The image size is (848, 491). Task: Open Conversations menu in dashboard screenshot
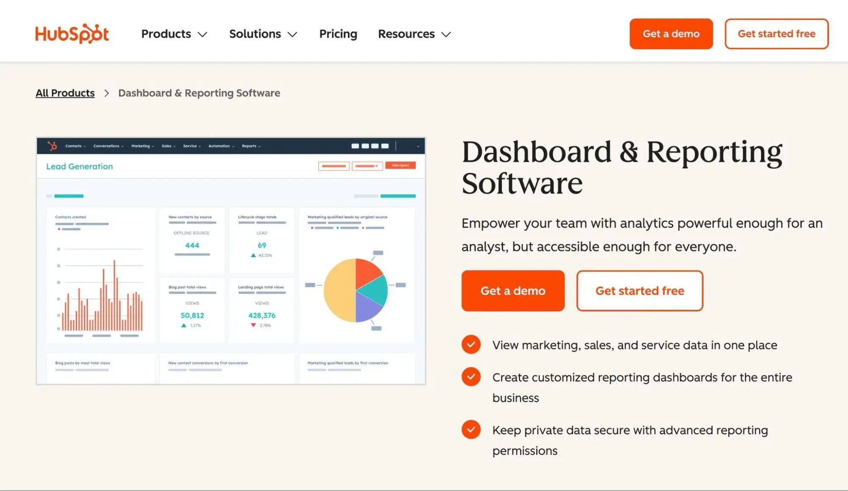[108, 146]
